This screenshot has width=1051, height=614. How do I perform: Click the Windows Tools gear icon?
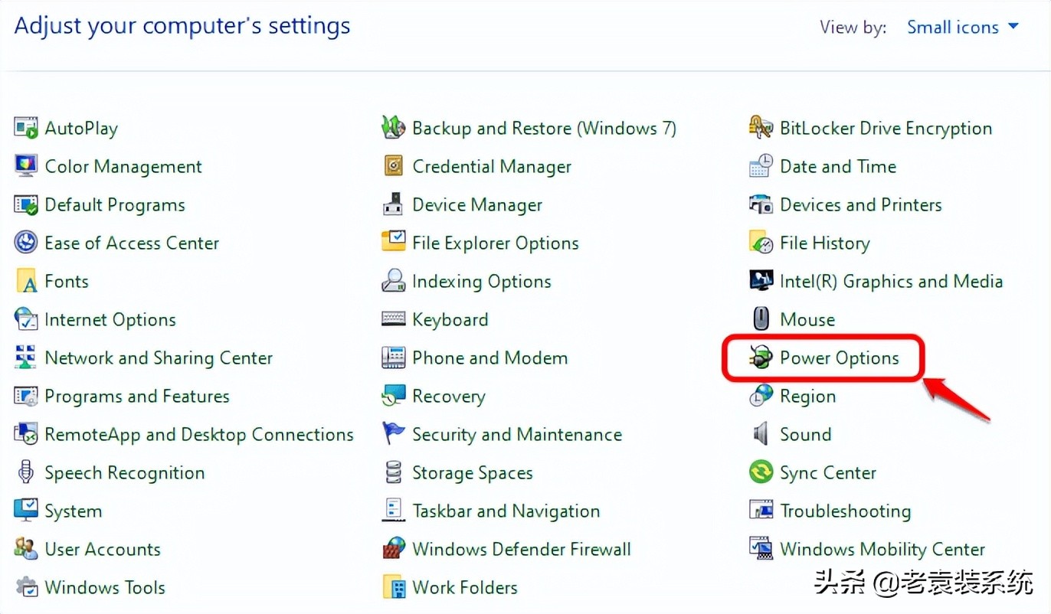(x=26, y=587)
